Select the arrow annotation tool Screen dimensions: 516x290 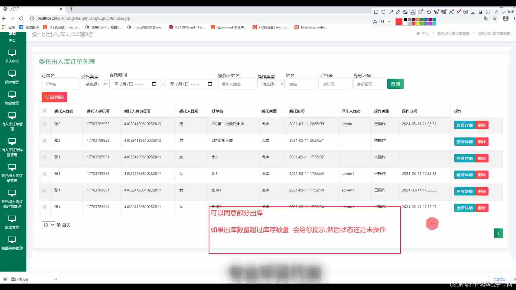[x=391, y=12]
